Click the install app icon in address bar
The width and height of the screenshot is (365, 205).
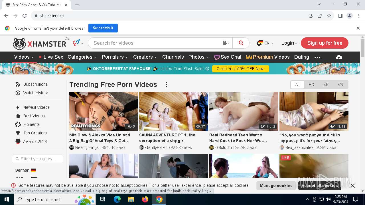click(311, 16)
